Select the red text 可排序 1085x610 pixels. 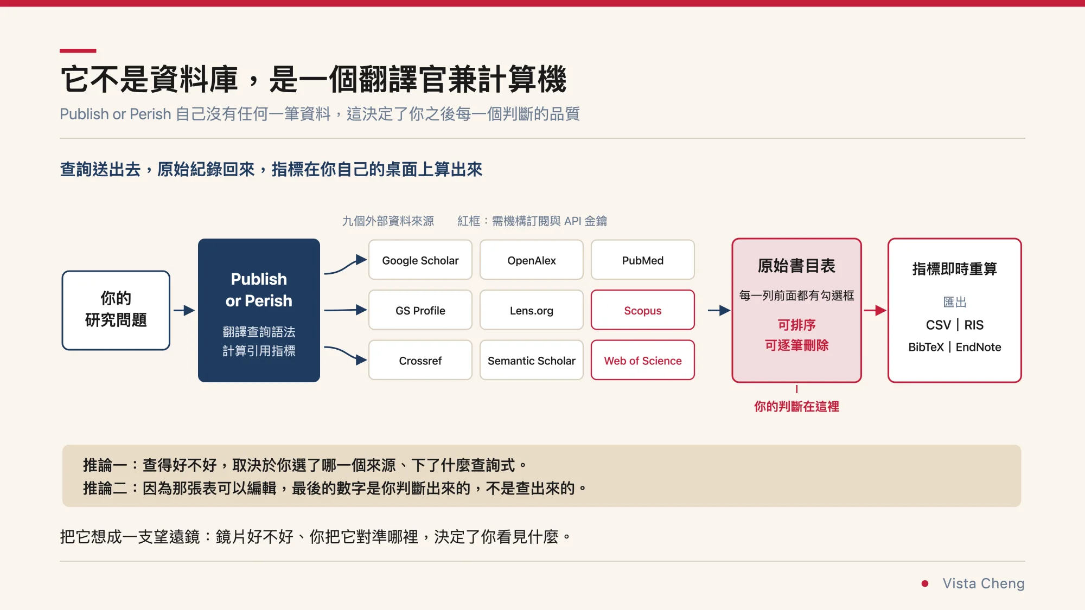click(796, 325)
